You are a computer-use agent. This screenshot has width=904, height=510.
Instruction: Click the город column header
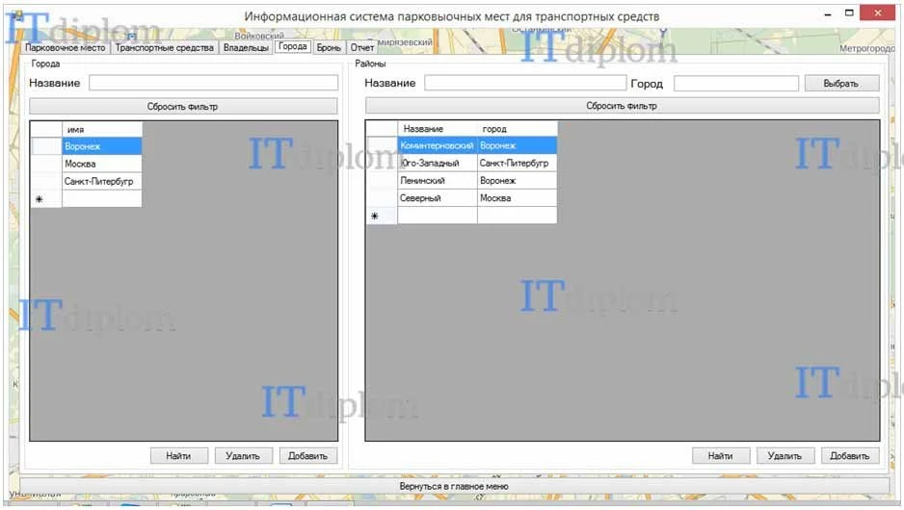(518, 129)
